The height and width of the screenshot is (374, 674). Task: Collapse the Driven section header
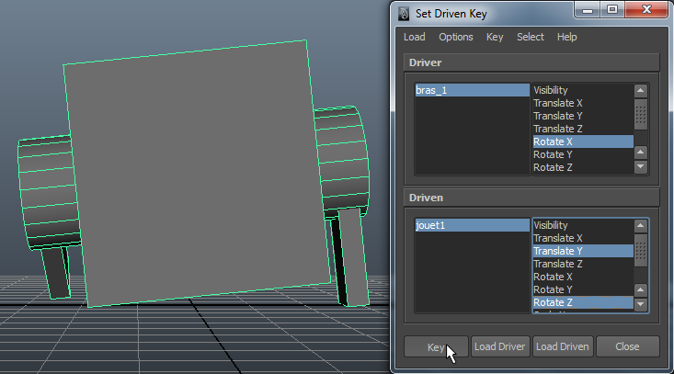[531, 198]
